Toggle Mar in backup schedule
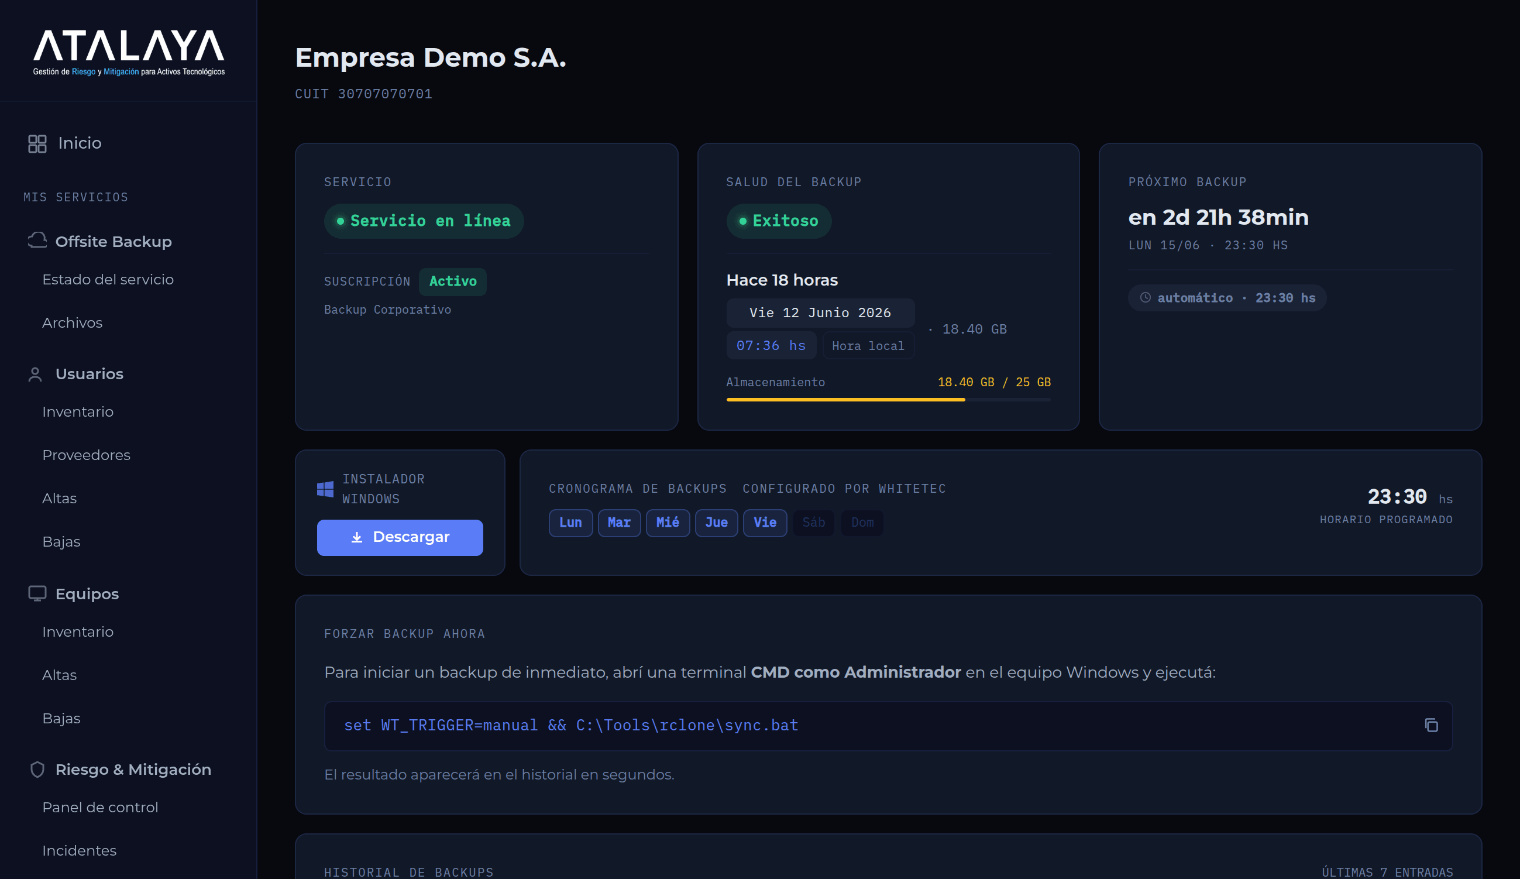1520x879 pixels. [619, 523]
